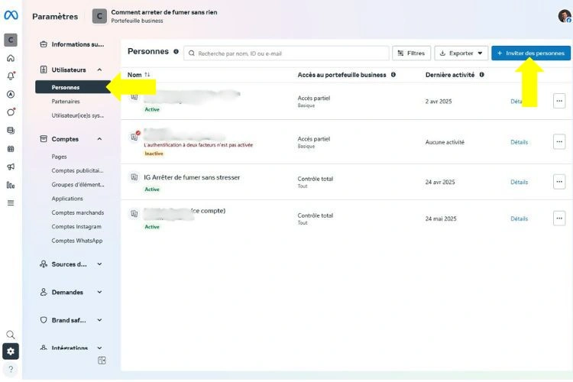Click the megaphone ads icon
Screen dimensions: 573x382
click(x=11, y=167)
